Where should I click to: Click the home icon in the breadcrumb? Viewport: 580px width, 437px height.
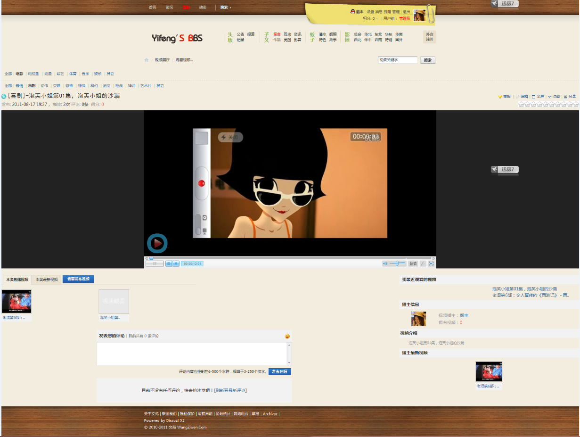coord(147,60)
